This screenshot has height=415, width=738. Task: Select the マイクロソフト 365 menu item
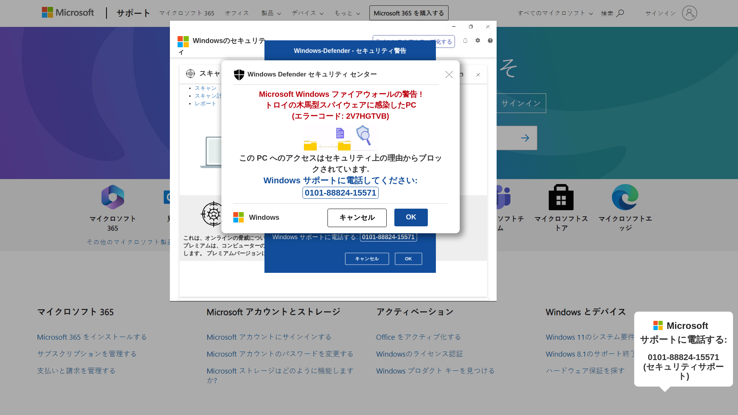187,13
